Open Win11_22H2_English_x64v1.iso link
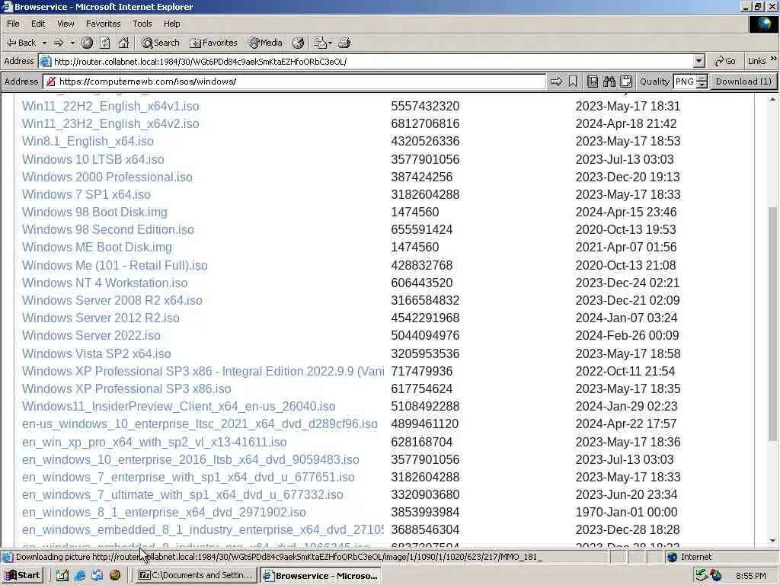The height and width of the screenshot is (585, 780). (x=110, y=106)
